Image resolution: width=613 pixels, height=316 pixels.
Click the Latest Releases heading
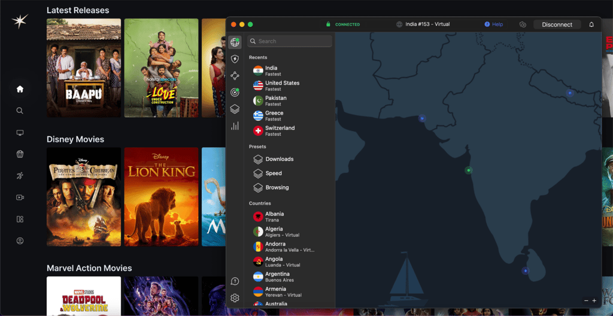[x=78, y=10]
